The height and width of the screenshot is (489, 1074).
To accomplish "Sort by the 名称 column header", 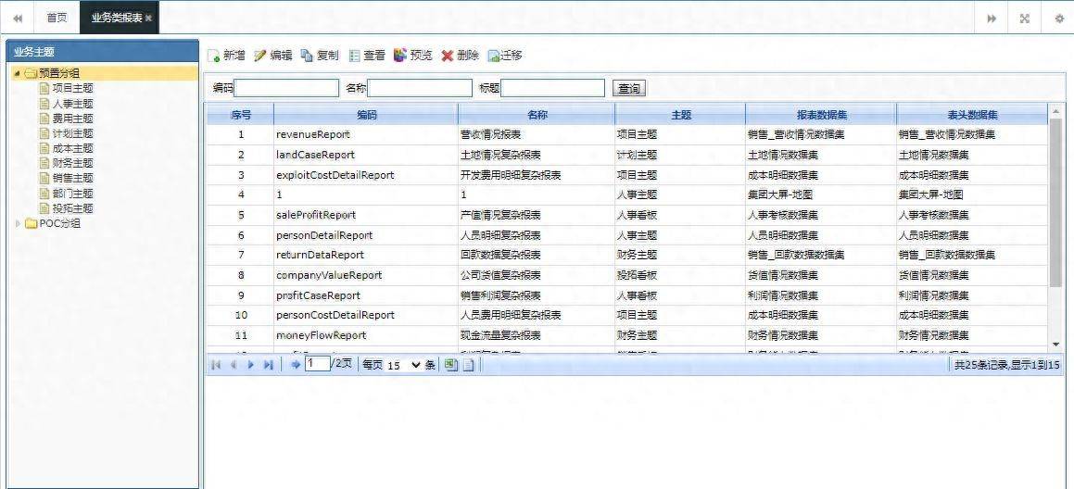I will tap(537, 115).
